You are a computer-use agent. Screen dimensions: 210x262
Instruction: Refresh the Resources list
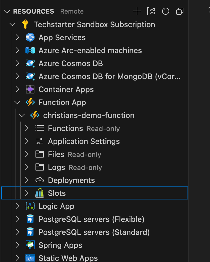point(165,12)
